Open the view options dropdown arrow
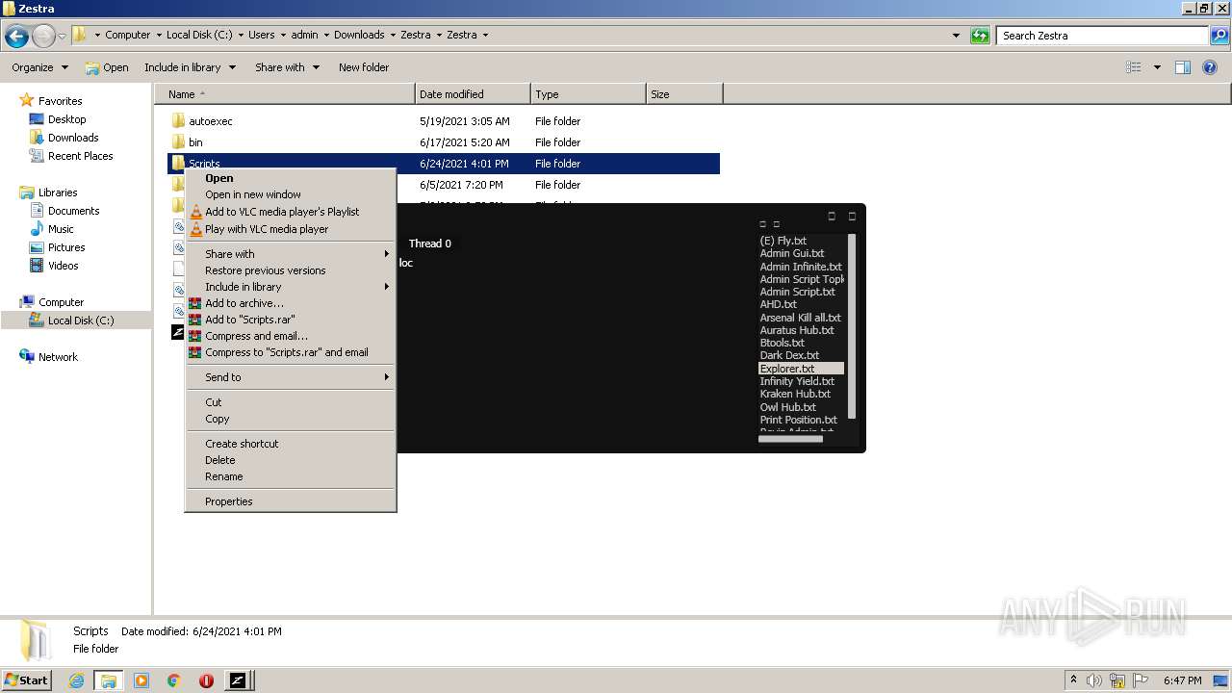This screenshot has width=1232, height=693. 1157,67
